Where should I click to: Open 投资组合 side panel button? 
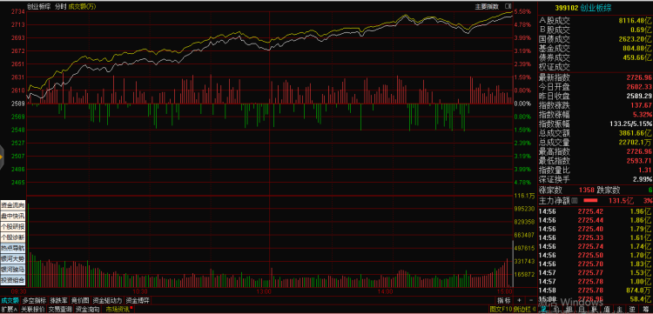pyautogui.click(x=13, y=280)
